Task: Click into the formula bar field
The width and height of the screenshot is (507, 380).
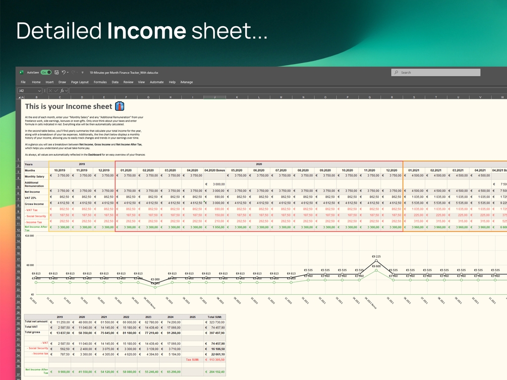Action: [288, 91]
